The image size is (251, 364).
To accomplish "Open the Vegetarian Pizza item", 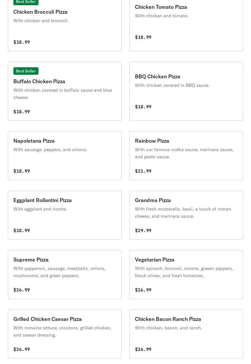I will coord(186,274).
